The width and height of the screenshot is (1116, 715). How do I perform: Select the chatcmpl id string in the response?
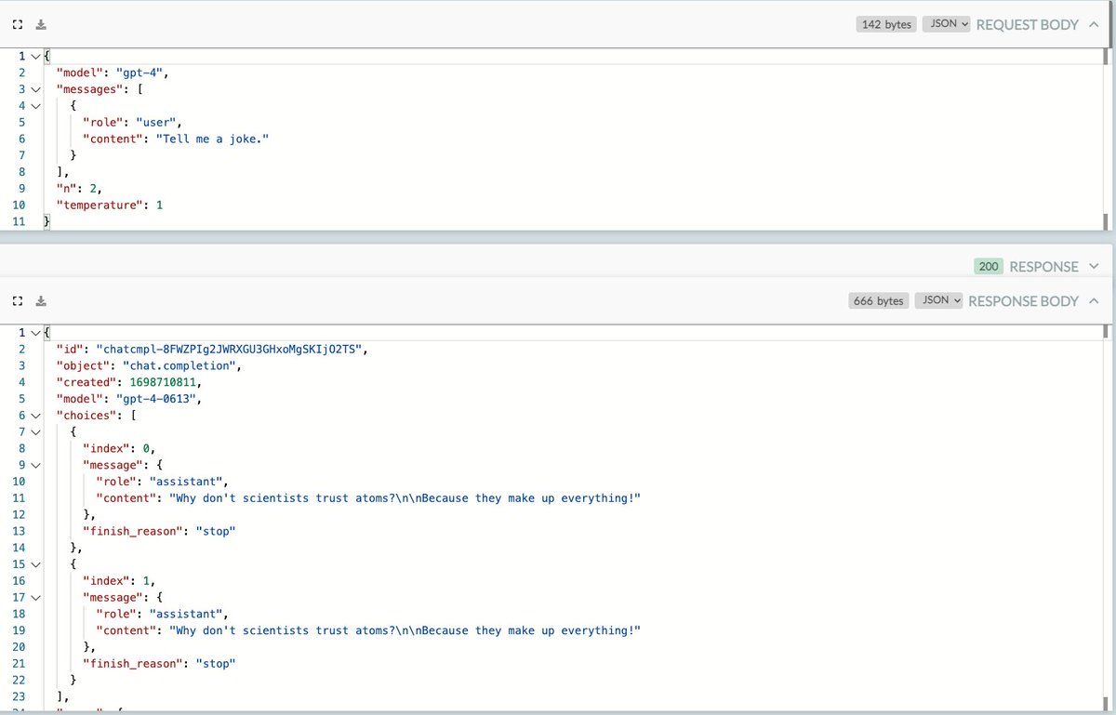232,350
